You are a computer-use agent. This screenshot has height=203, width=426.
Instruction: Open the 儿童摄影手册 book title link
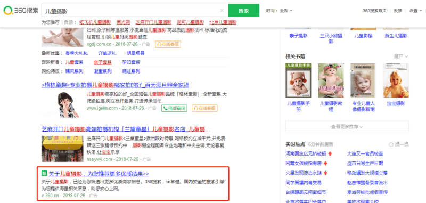(x=298, y=106)
